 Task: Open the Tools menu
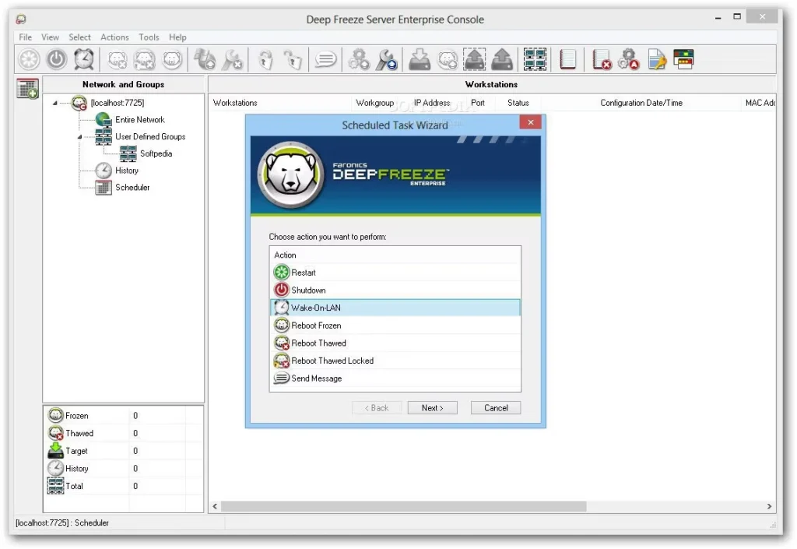(149, 37)
